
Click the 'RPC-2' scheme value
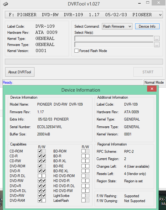[129, 152]
